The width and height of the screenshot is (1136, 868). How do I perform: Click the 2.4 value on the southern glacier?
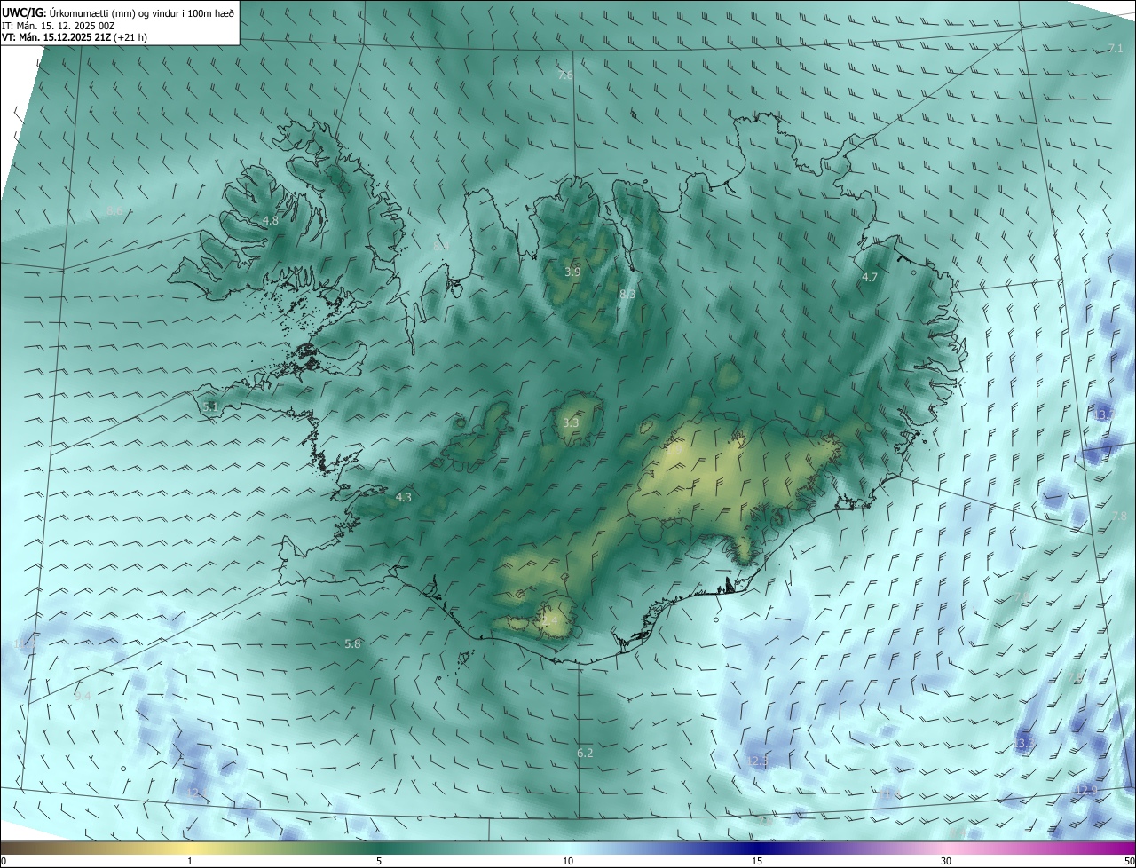(550, 621)
